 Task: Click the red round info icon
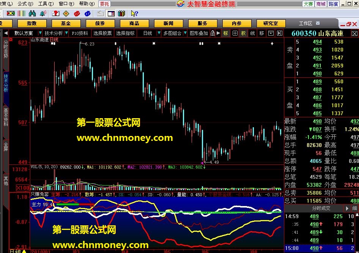pos(77,14)
